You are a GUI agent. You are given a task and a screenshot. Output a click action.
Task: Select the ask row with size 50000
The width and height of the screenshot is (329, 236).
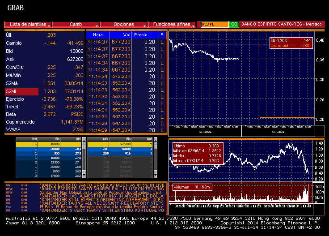[x=120, y=149]
